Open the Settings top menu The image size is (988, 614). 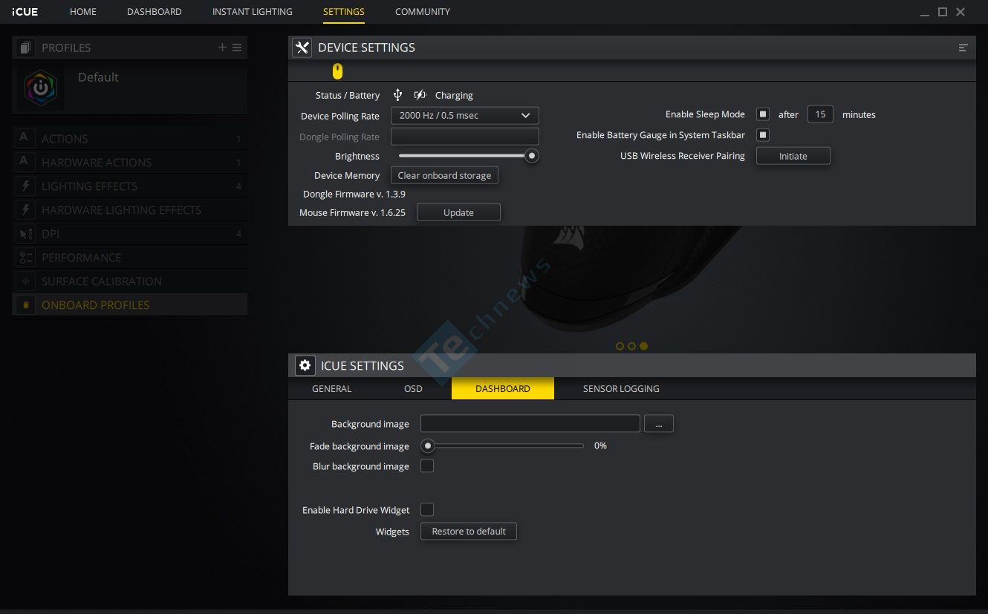pyautogui.click(x=344, y=12)
